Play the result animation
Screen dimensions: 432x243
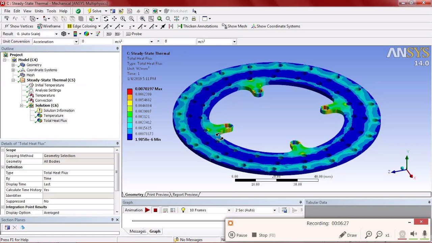pyautogui.click(x=147, y=210)
